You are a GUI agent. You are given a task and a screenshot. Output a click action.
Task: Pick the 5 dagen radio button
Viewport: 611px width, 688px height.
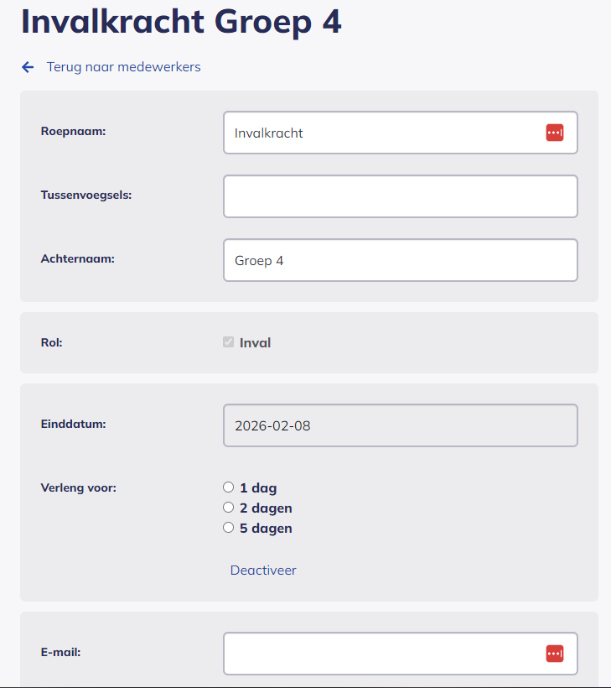click(x=228, y=528)
